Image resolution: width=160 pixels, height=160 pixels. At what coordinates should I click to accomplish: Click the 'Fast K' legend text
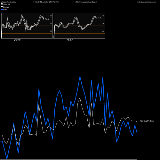pos(6,7)
